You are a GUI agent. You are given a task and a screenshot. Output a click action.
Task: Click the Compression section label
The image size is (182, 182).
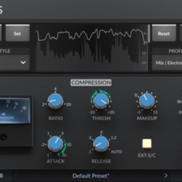[x=91, y=83]
